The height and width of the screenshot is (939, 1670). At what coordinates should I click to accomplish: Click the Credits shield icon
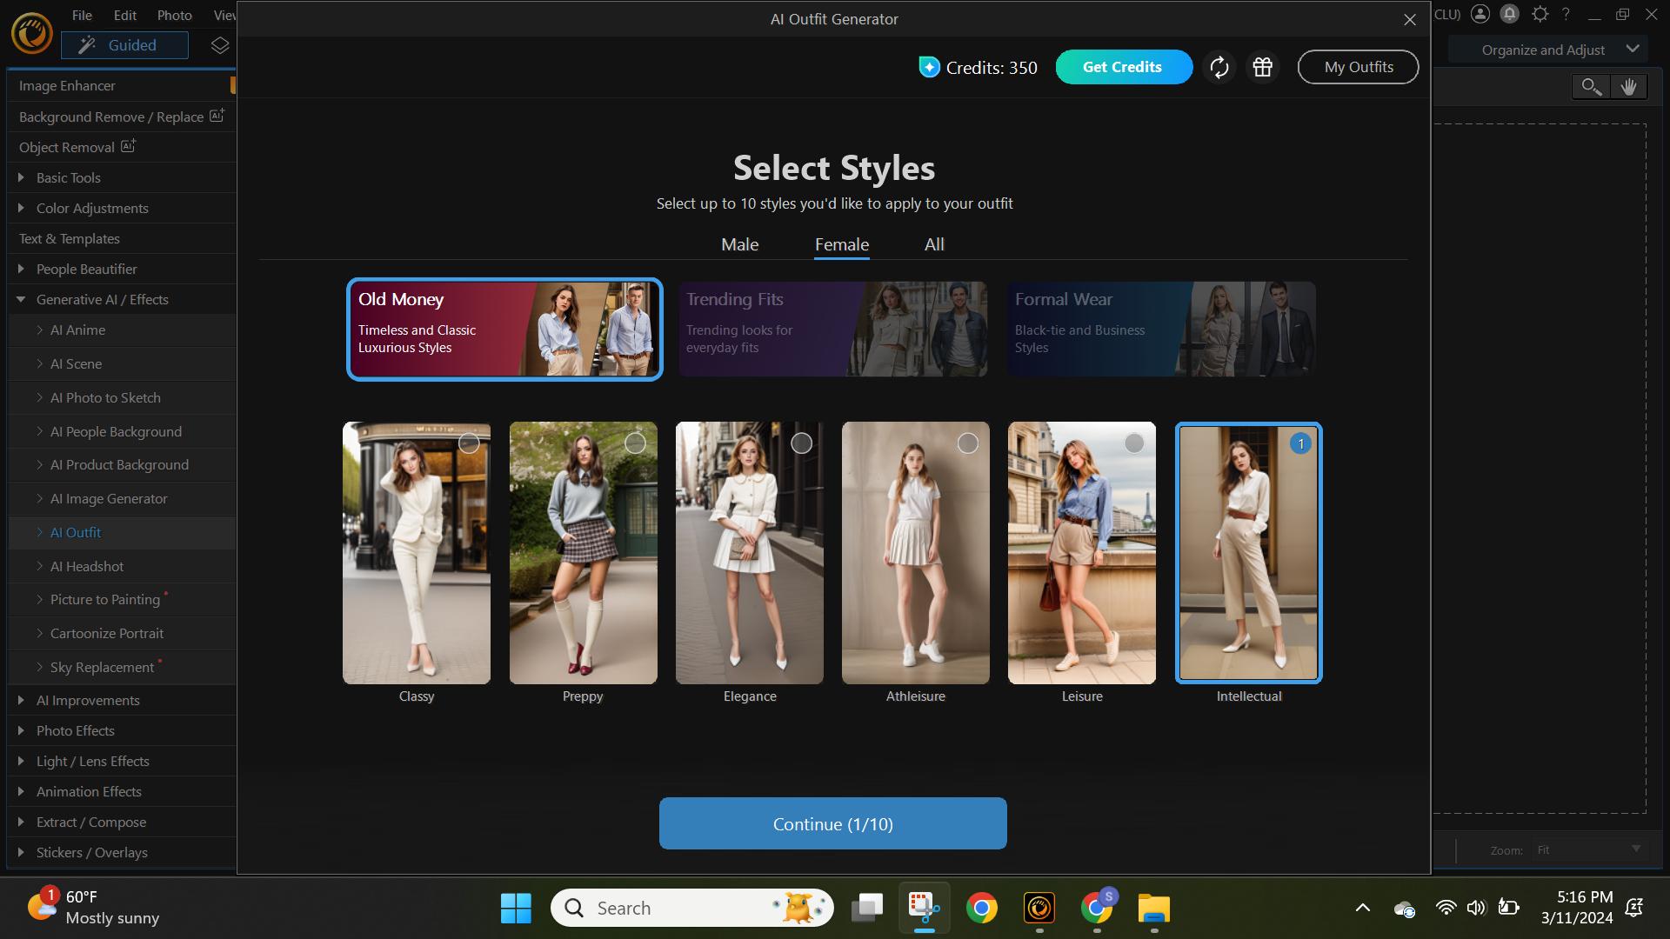[929, 67]
